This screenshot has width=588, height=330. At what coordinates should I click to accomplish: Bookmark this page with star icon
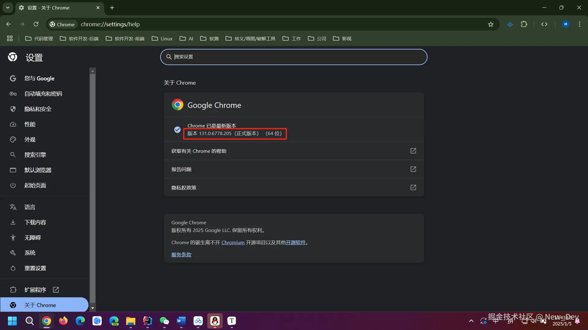(x=491, y=24)
